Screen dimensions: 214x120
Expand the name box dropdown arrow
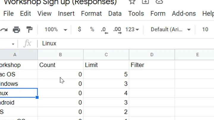point(13,44)
